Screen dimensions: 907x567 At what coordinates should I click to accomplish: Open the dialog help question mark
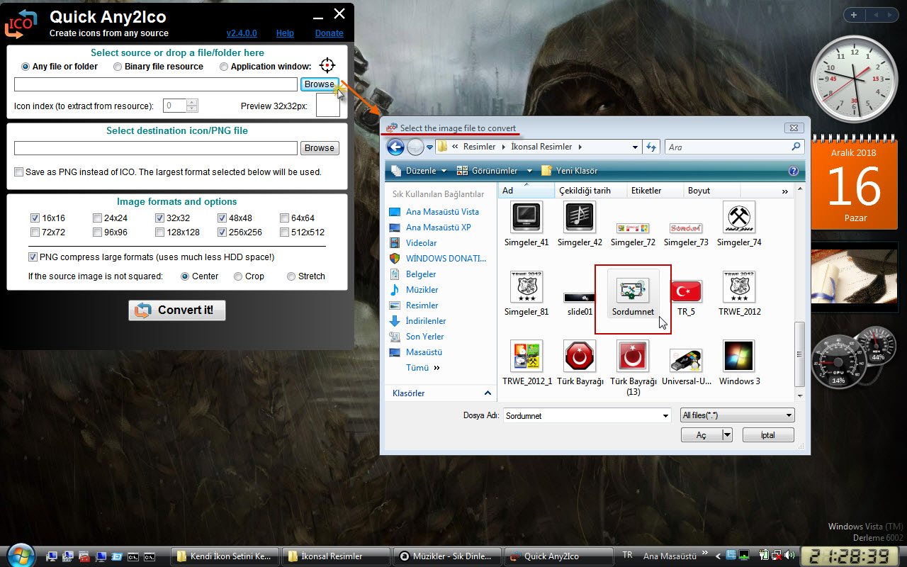(x=794, y=171)
